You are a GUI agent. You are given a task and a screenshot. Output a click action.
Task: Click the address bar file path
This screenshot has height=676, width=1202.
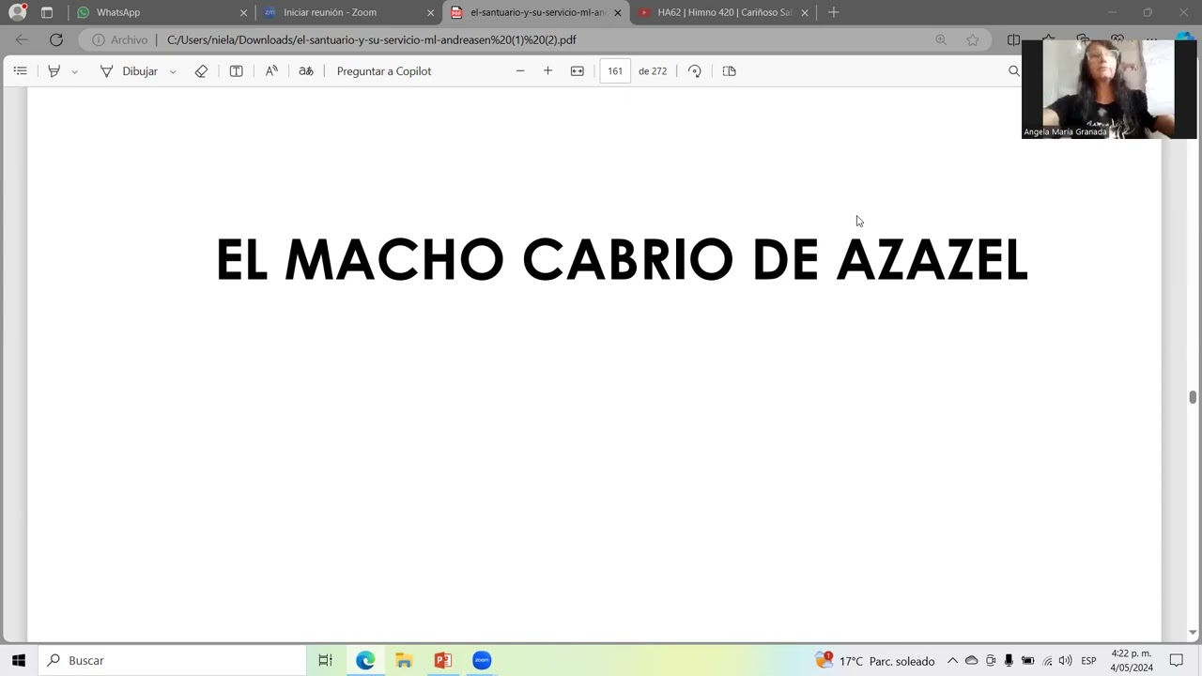[372, 40]
